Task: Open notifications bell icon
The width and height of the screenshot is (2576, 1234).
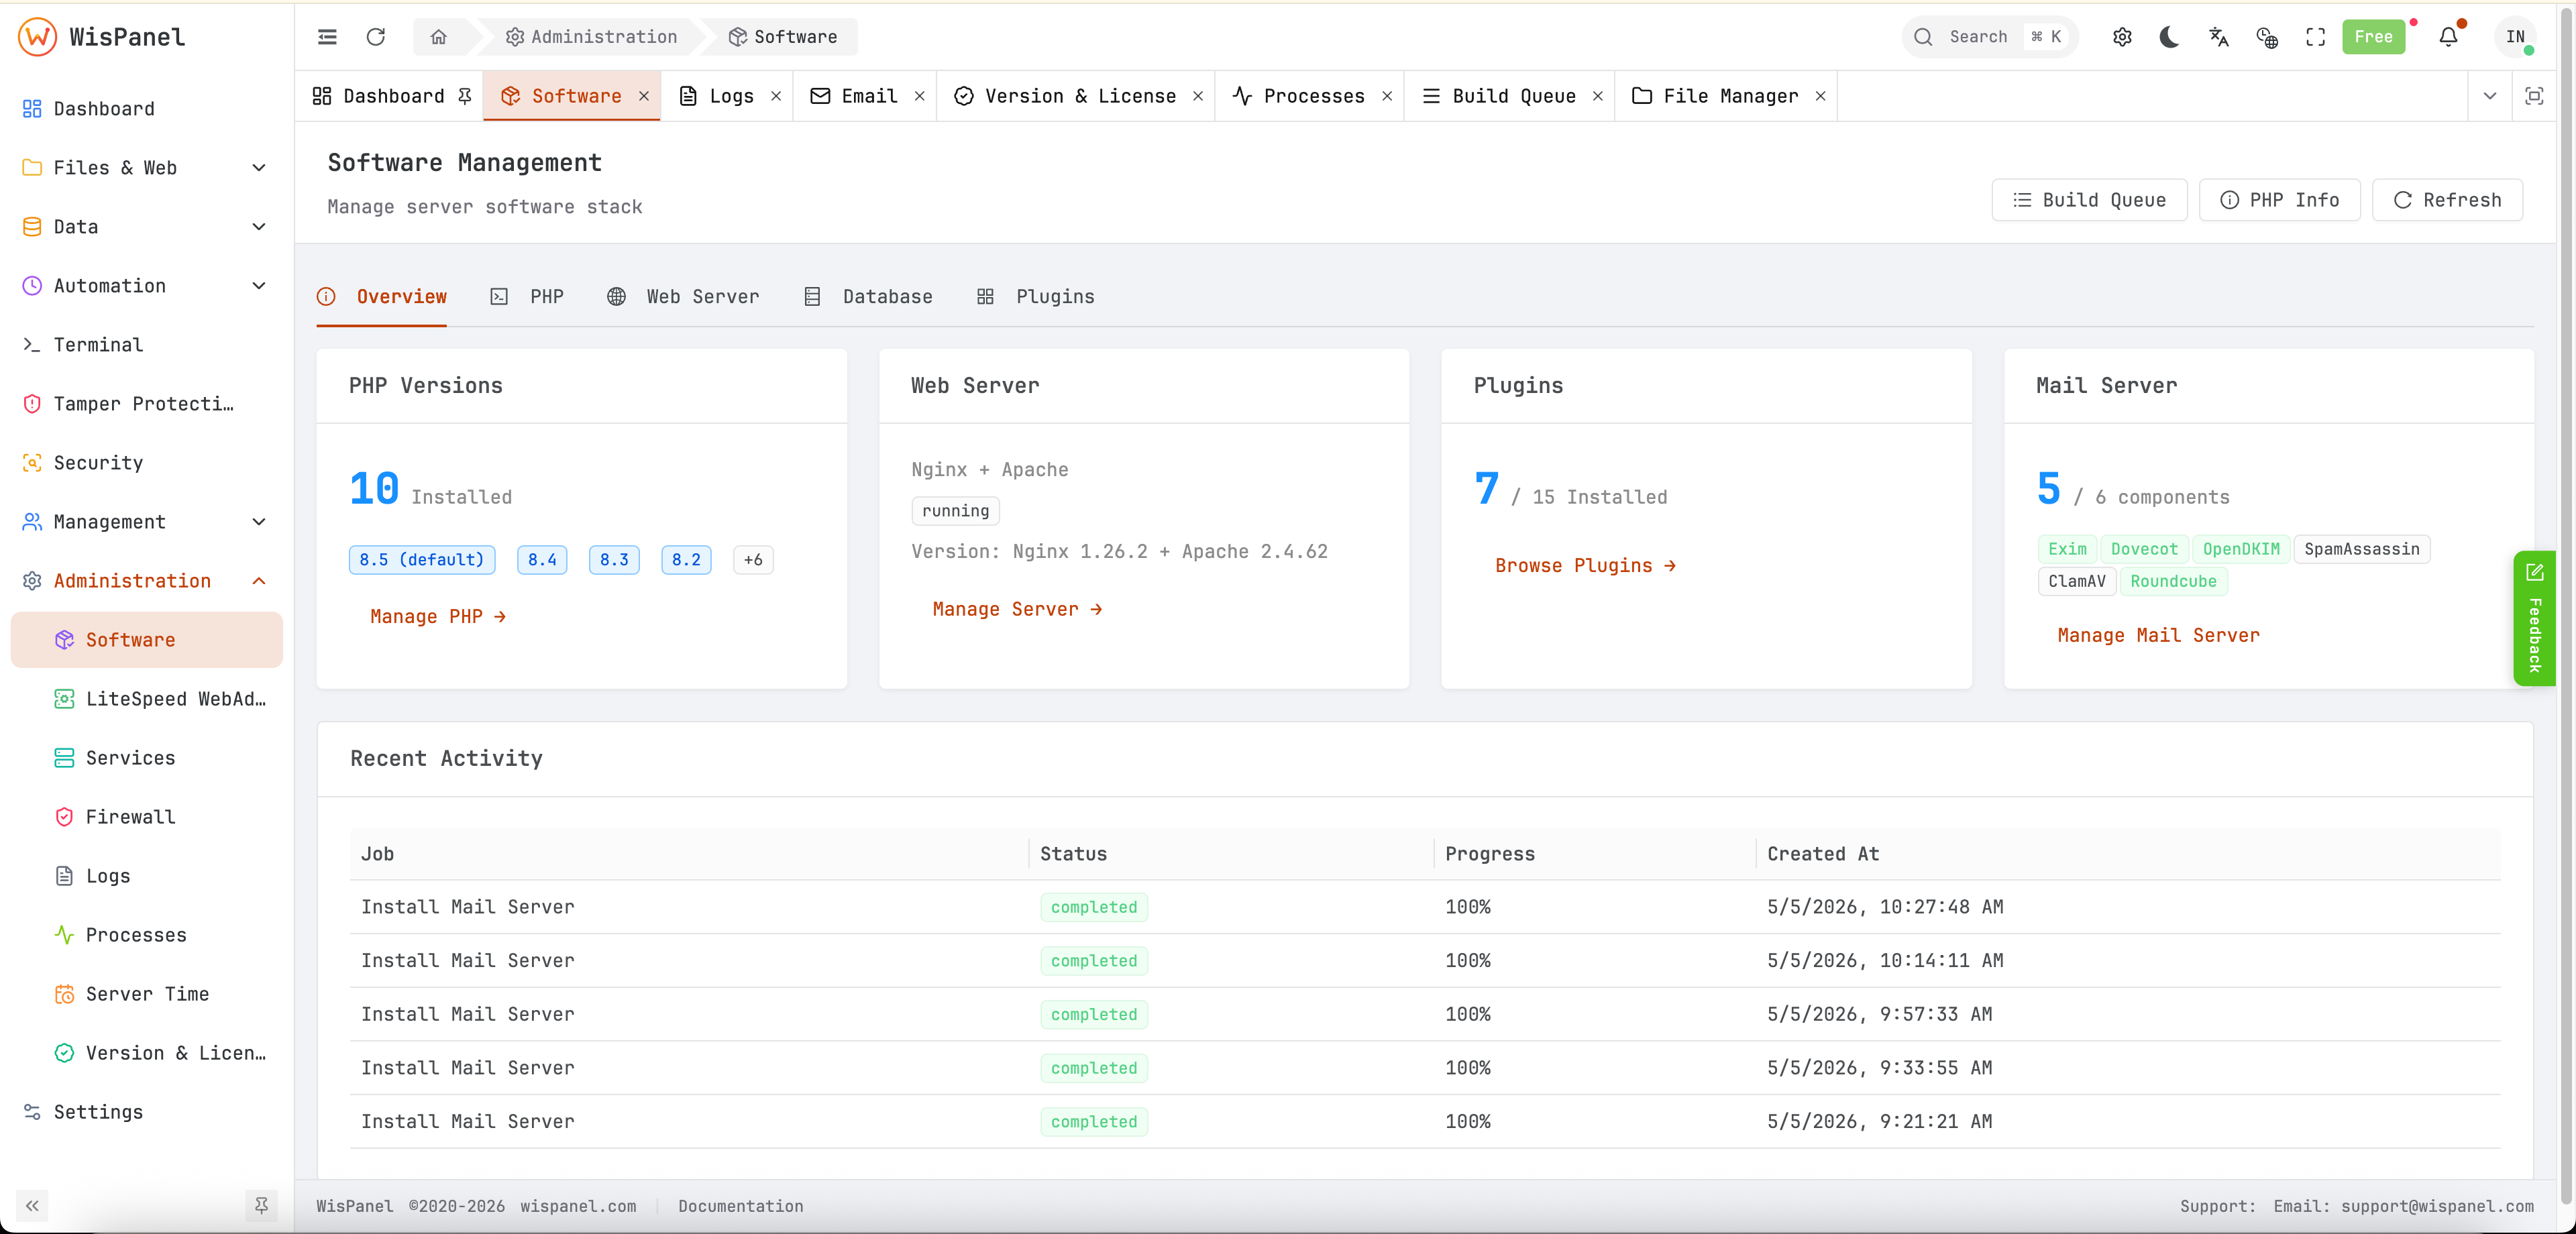Action: pos(2448,37)
